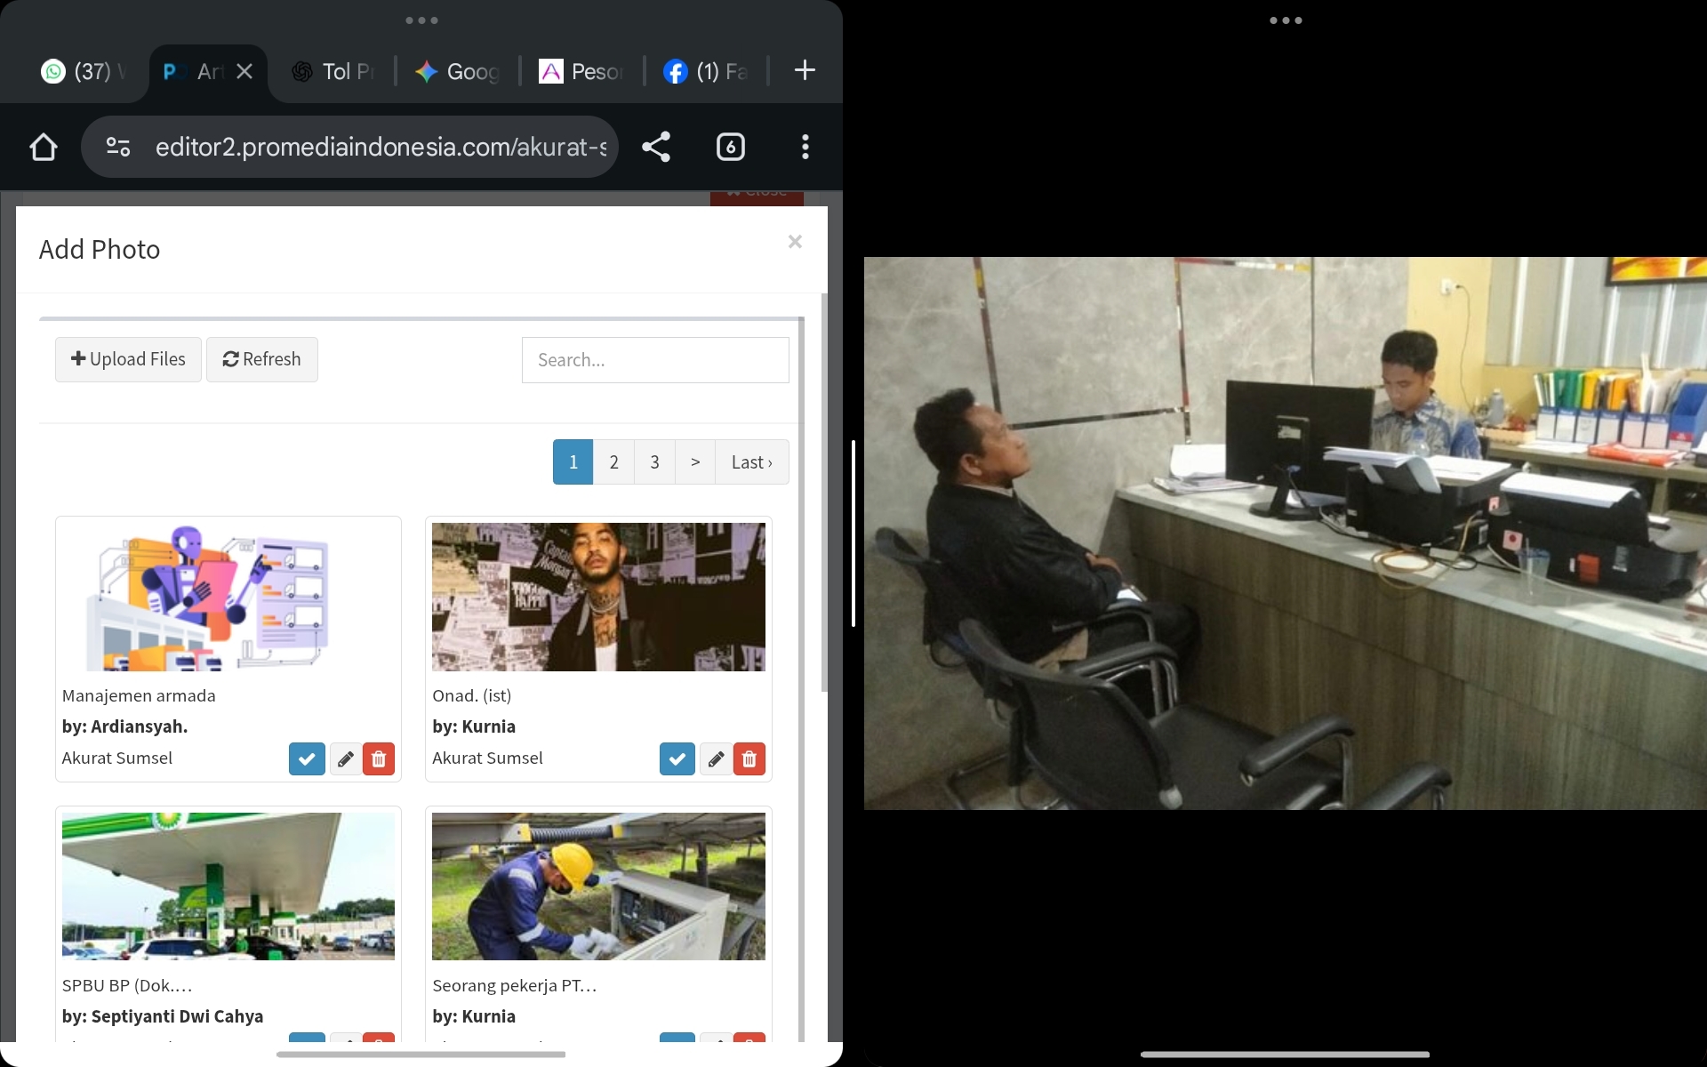Click Upload Files button

128,359
